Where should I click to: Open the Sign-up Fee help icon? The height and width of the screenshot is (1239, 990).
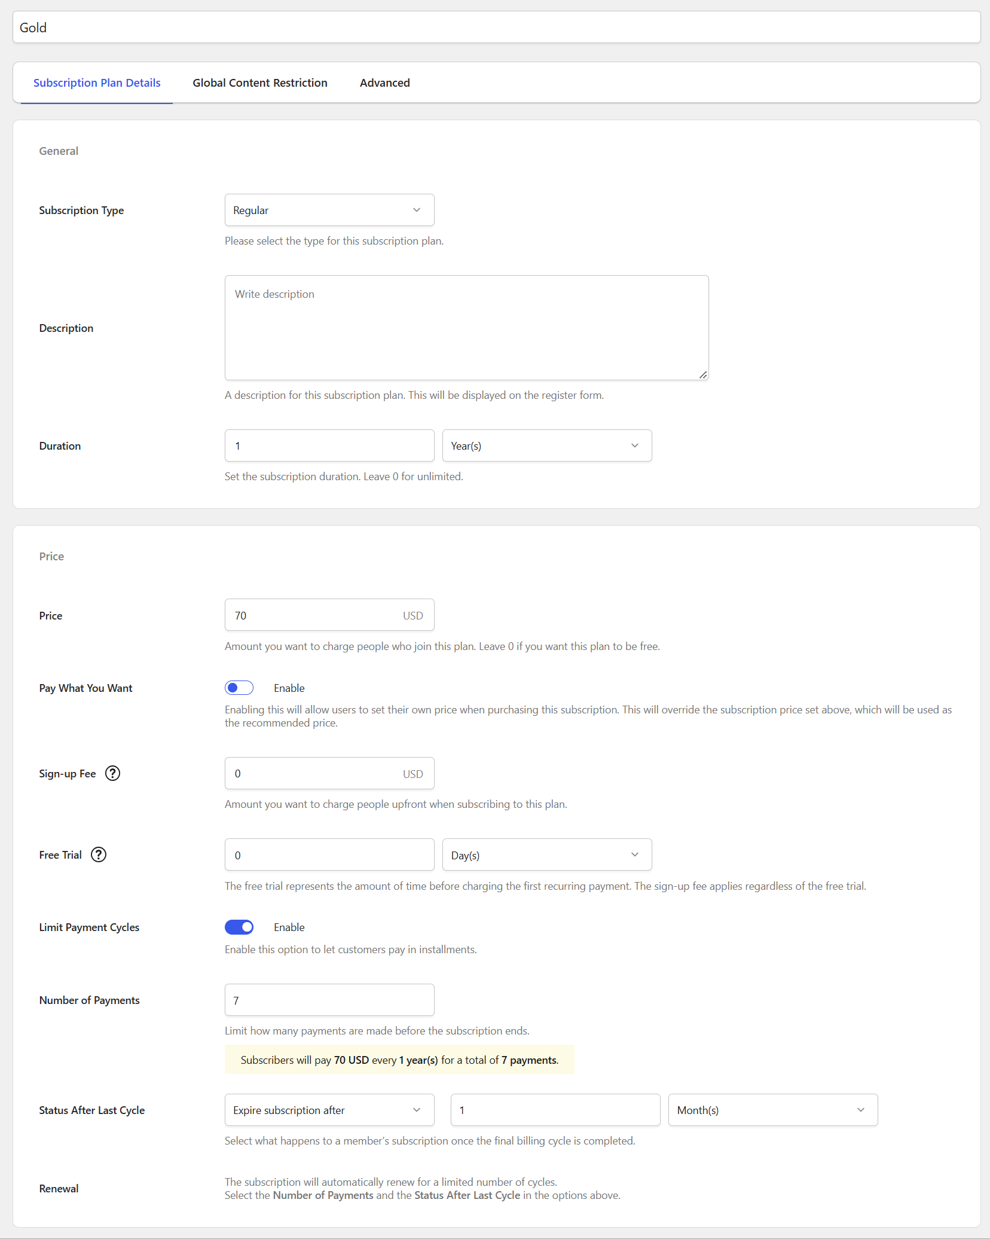tap(112, 773)
